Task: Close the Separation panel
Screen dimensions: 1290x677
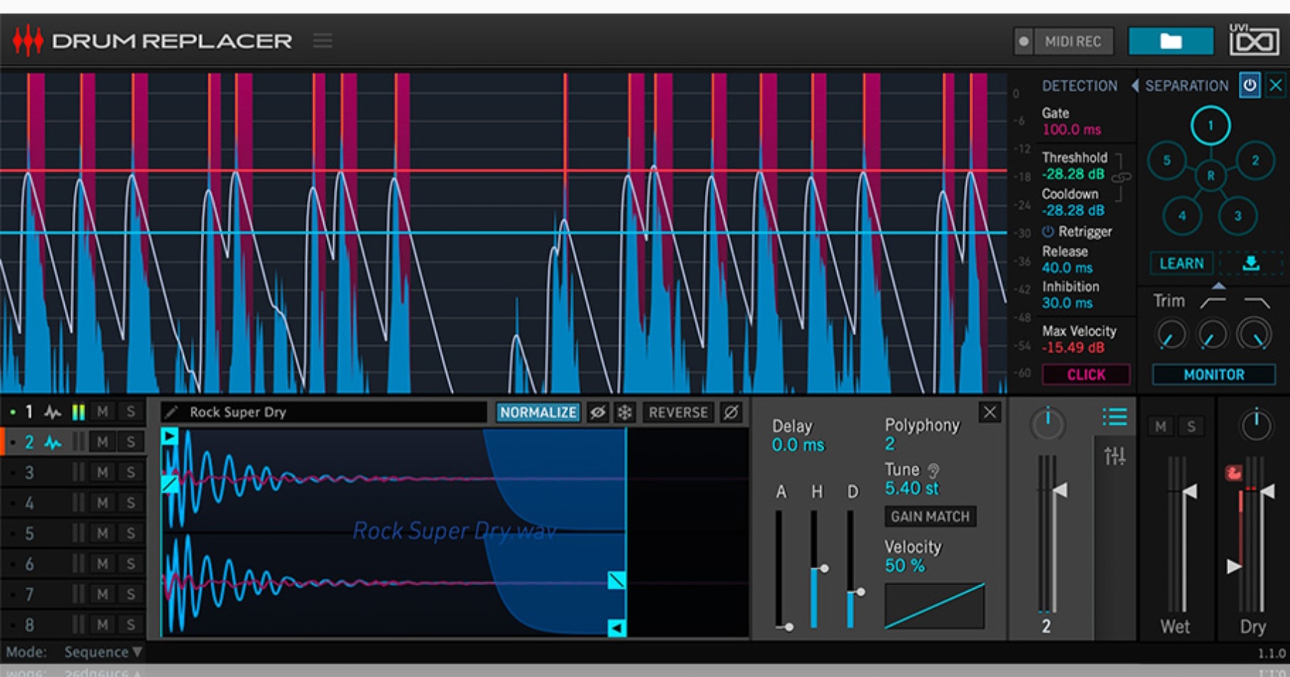Action: (1275, 85)
